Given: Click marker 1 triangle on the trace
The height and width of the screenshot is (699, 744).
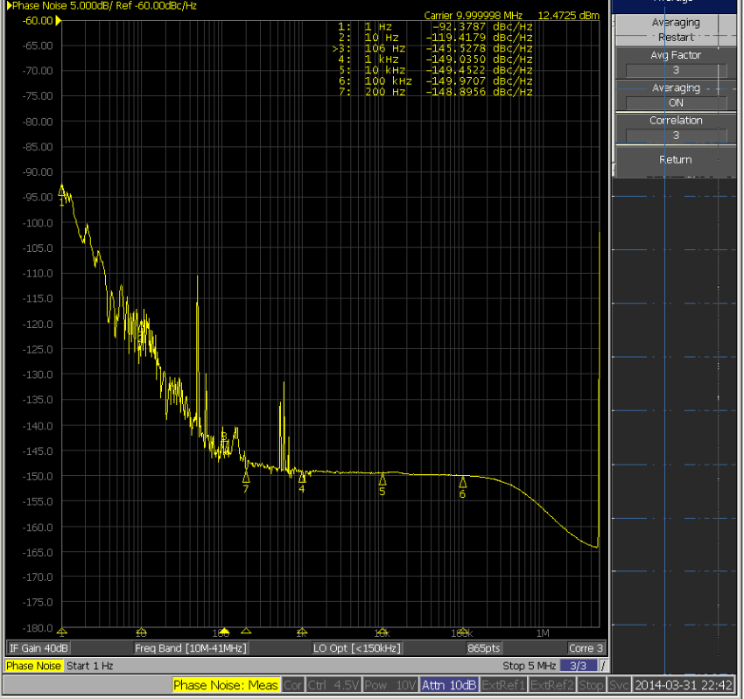Looking at the screenshot, I should pyautogui.click(x=61, y=191).
